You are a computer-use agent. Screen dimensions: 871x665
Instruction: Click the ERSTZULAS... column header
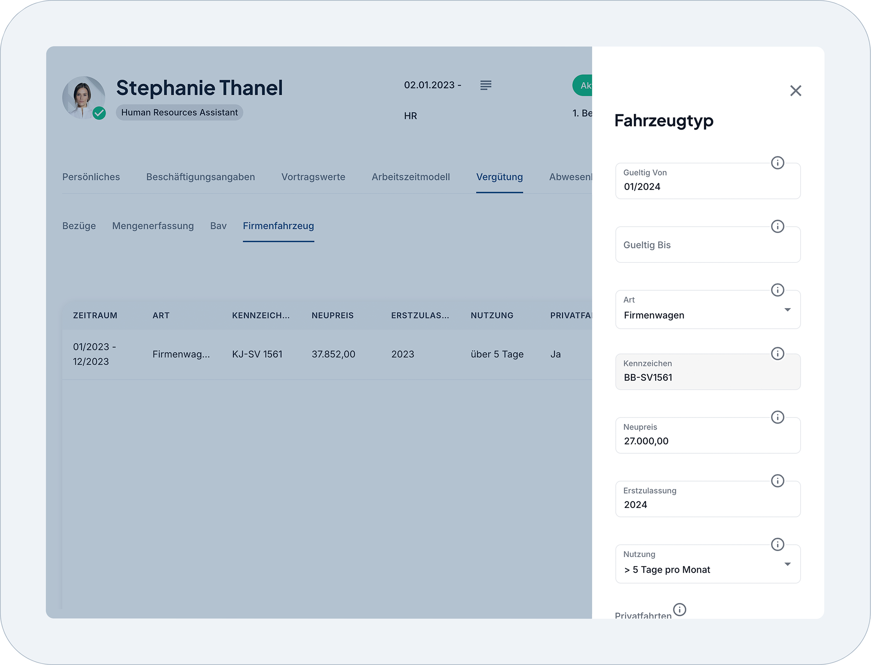[x=420, y=315]
